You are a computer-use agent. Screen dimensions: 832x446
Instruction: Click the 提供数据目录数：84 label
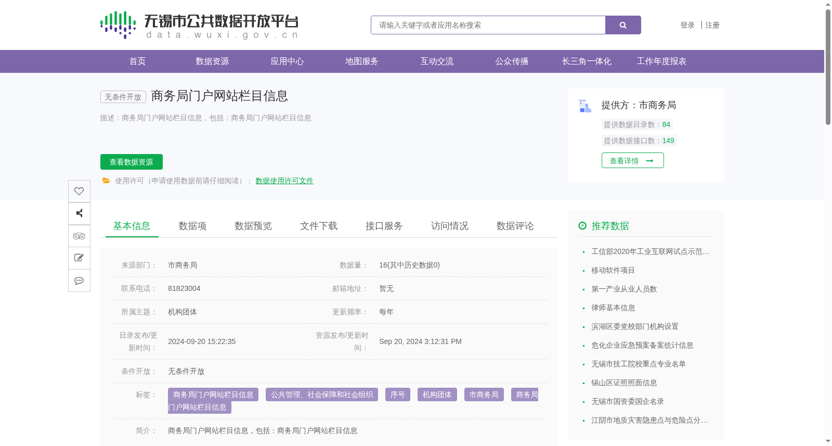pos(637,124)
